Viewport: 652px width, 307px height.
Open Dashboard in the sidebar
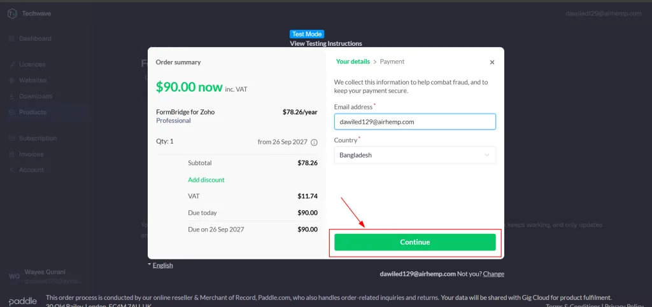click(35, 39)
